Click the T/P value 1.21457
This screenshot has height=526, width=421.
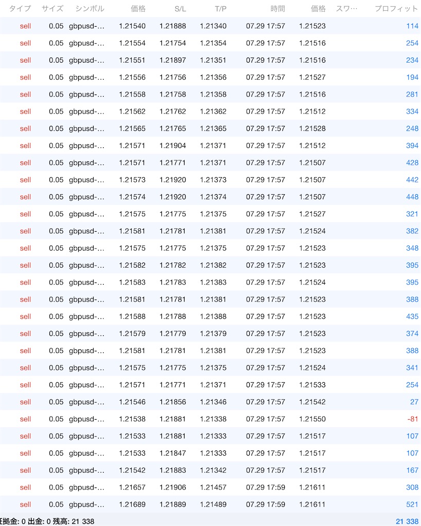(x=213, y=487)
